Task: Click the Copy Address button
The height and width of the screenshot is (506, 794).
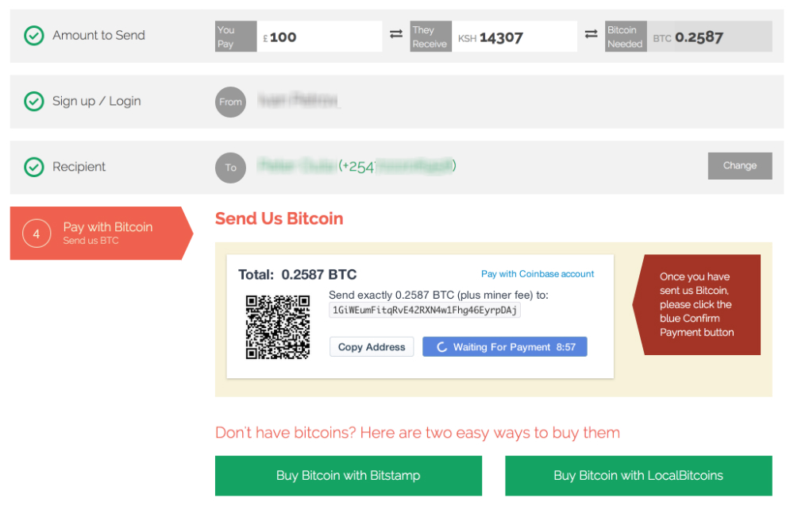Action: point(372,347)
